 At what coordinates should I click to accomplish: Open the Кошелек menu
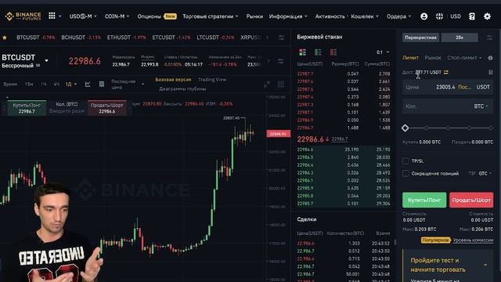click(x=365, y=16)
